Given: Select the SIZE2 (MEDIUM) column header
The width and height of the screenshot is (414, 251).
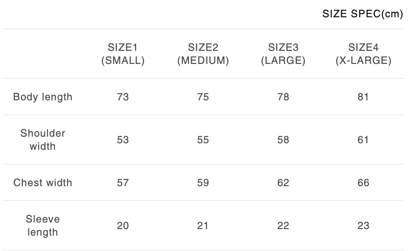Looking at the screenshot, I should pos(203,54).
